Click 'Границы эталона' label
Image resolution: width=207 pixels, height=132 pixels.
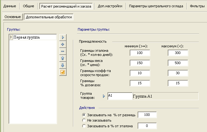[x=96, y=53]
